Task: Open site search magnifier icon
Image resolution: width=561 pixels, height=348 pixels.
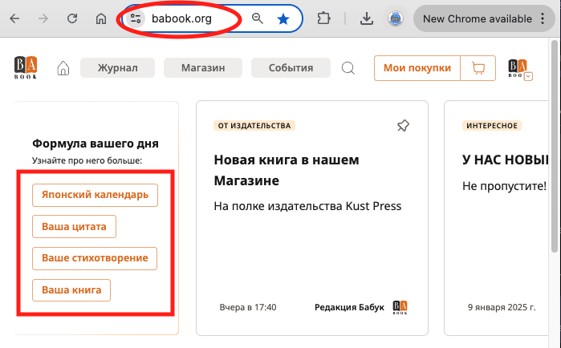Action: (x=348, y=68)
